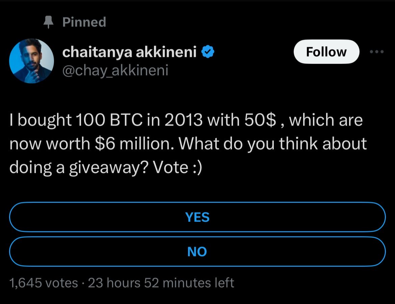Click the @chay_akkineni handle

[x=115, y=70]
